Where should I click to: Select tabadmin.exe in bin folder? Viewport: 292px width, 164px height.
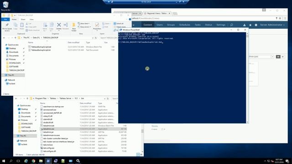(49, 129)
